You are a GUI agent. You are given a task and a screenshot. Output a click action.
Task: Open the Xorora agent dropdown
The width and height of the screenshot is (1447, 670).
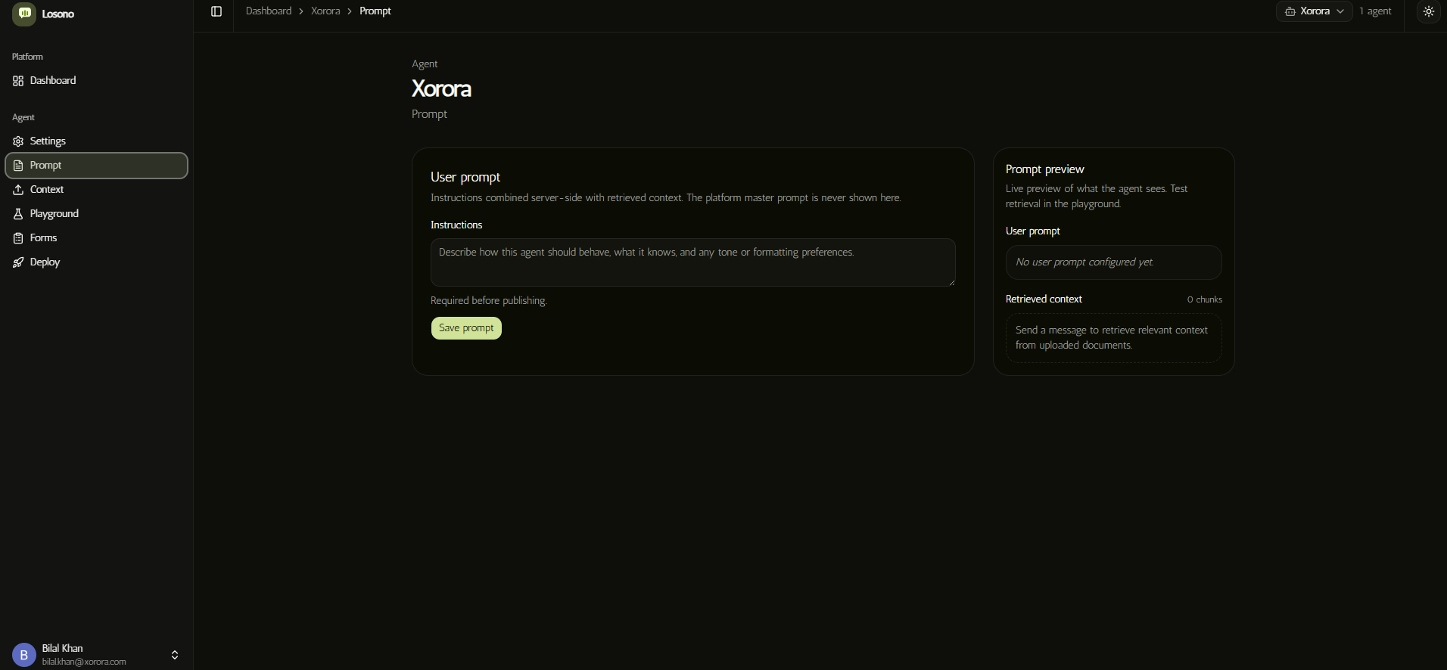pyautogui.click(x=1315, y=11)
